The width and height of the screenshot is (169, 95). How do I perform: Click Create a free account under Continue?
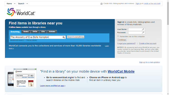148,43
